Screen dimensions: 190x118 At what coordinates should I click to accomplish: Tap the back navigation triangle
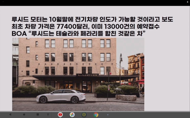tap(10, 114)
